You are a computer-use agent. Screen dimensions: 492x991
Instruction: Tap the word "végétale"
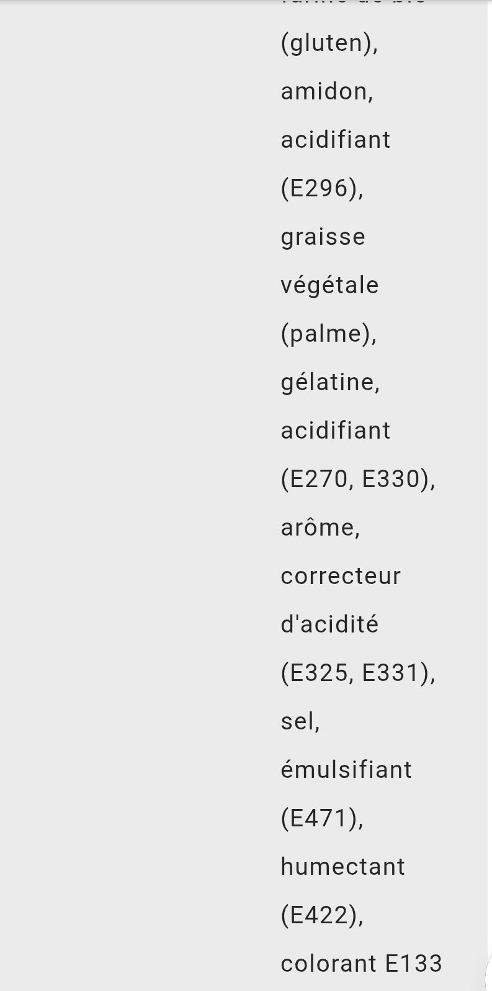[x=329, y=285]
